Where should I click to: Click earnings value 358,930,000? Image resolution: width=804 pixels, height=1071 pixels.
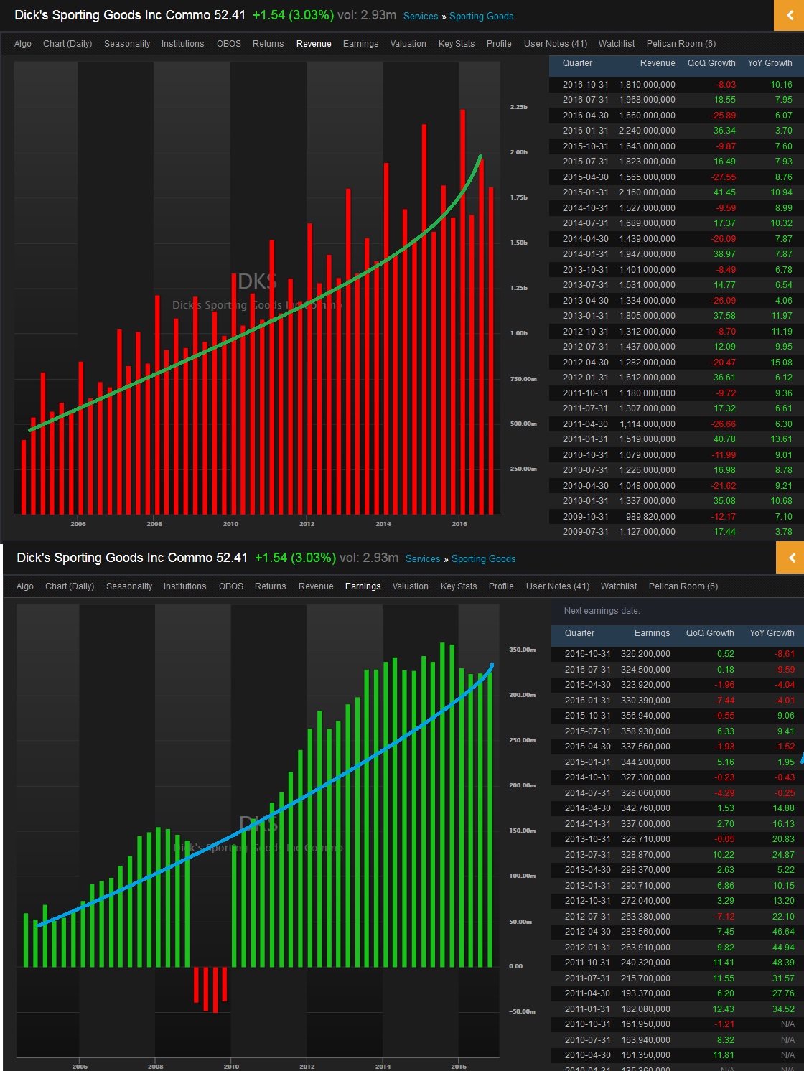tap(645, 731)
